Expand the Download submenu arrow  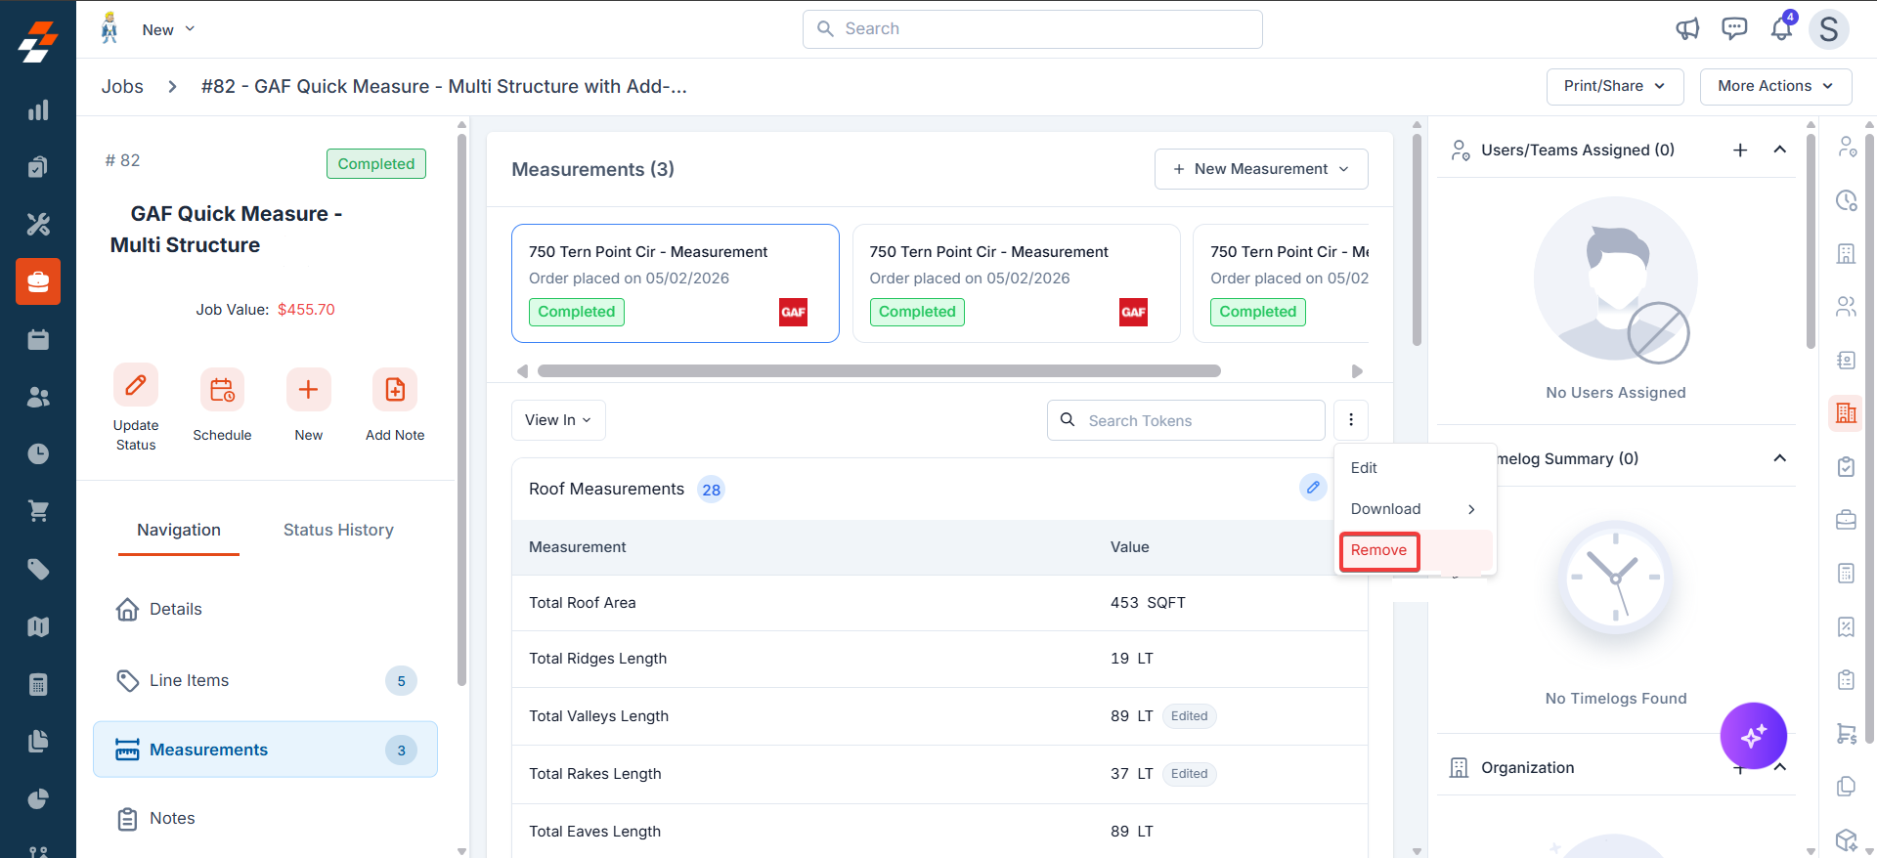(x=1471, y=509)
